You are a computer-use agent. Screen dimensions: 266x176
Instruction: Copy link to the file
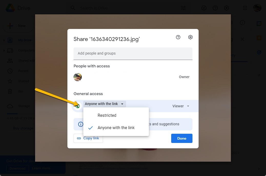coord(88,138)
